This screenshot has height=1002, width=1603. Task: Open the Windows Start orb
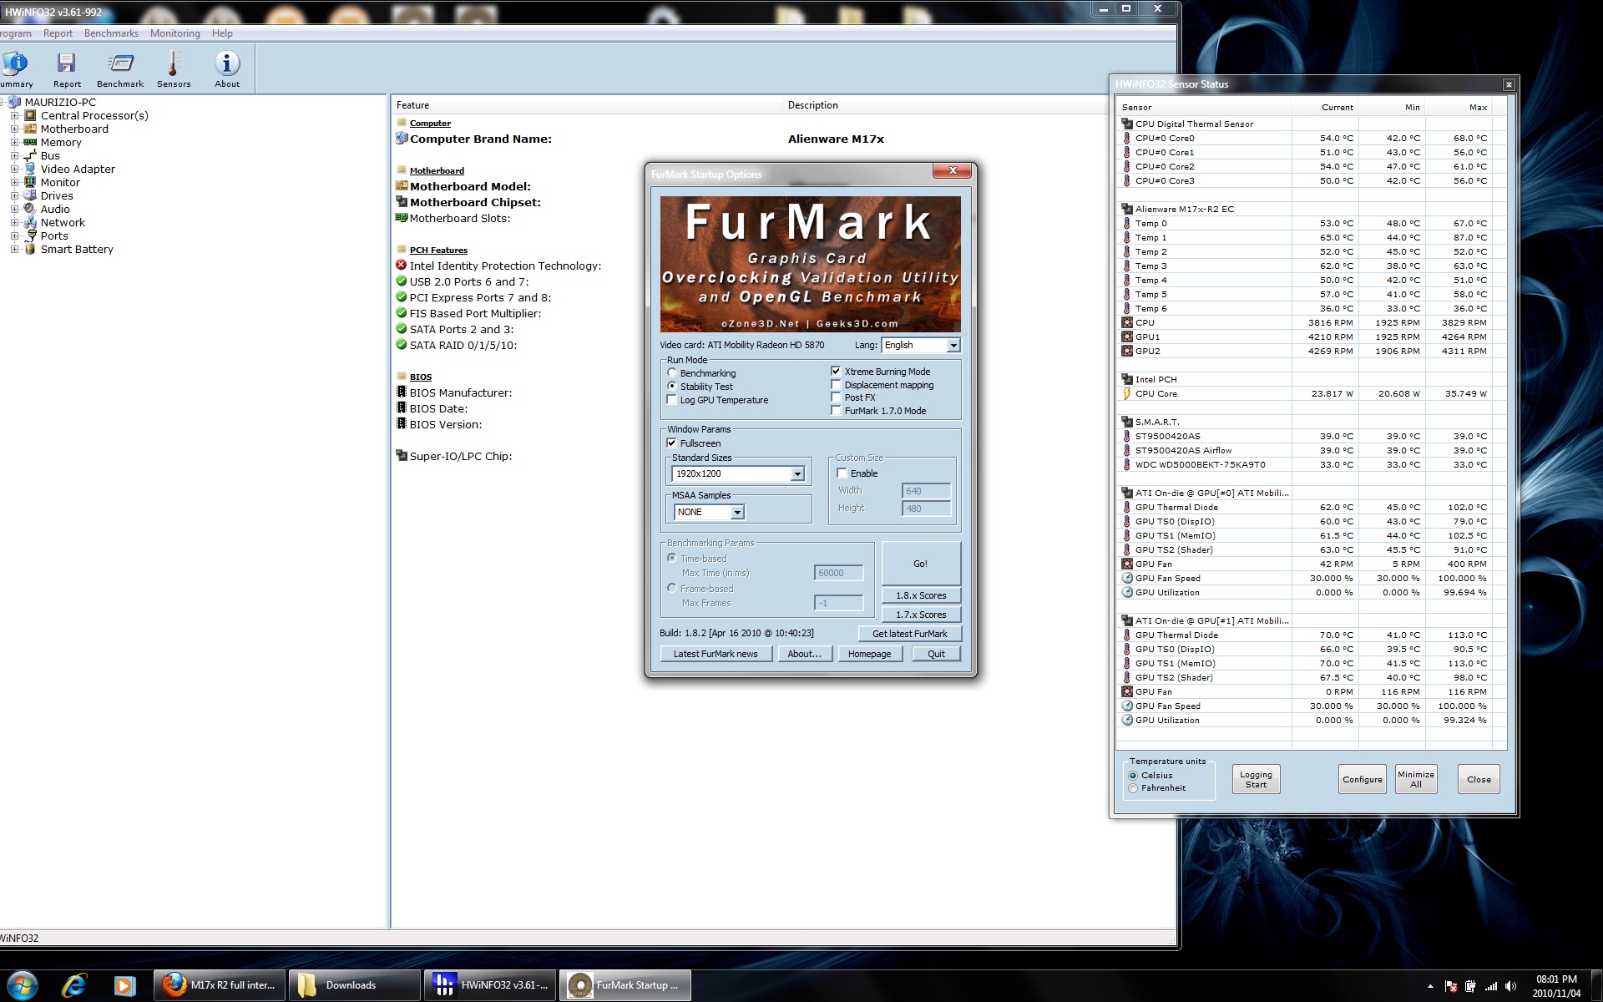pos(22,985)
